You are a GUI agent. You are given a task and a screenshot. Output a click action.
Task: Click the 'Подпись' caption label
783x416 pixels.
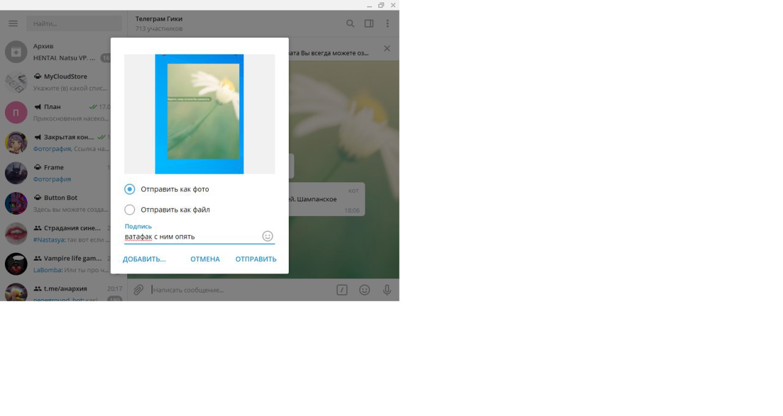pyautogui.click(x=138, y=226)
